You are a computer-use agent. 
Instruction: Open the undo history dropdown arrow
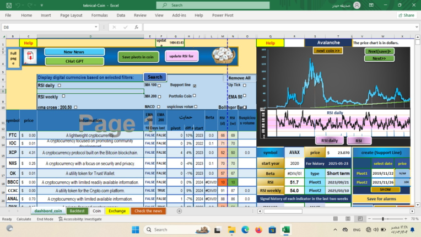(23, 5)
